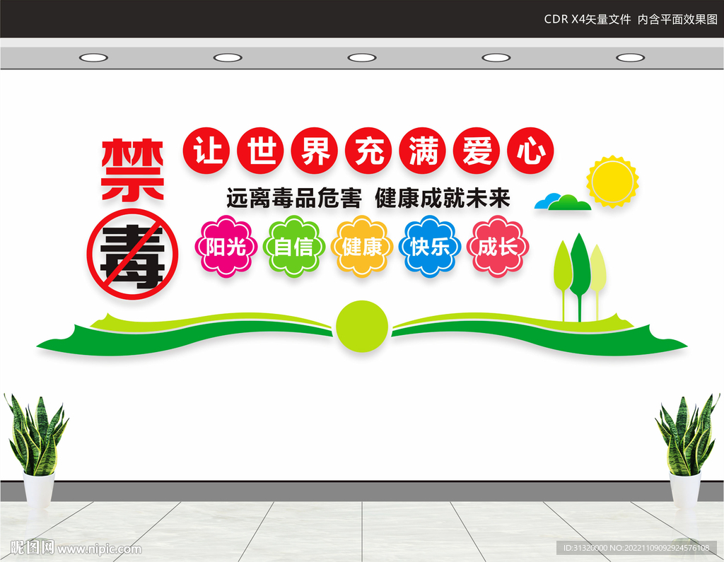The width and height of the screenshot is (724, 562).
Task: Click the red prohibition circle over 毒
Action: [x=132, y=254]
